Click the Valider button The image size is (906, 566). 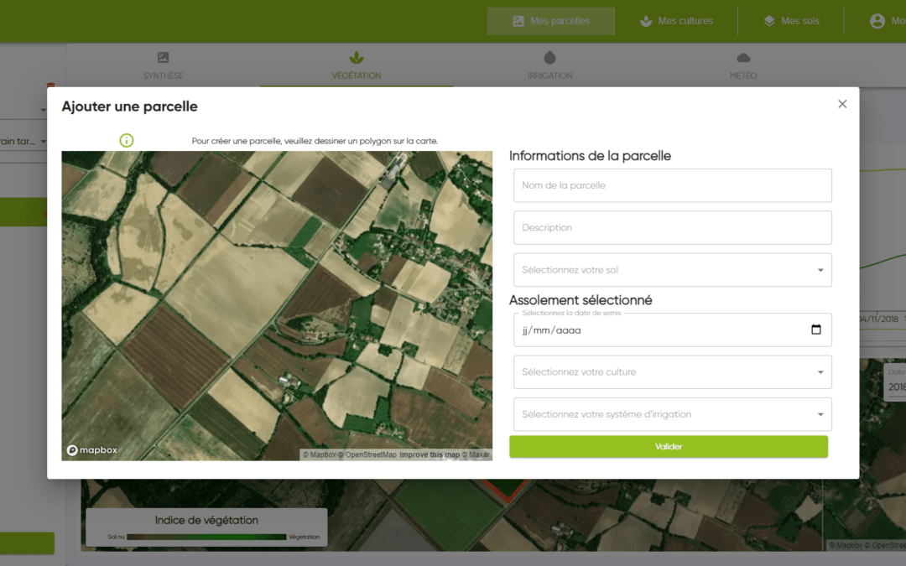point(669,446)
